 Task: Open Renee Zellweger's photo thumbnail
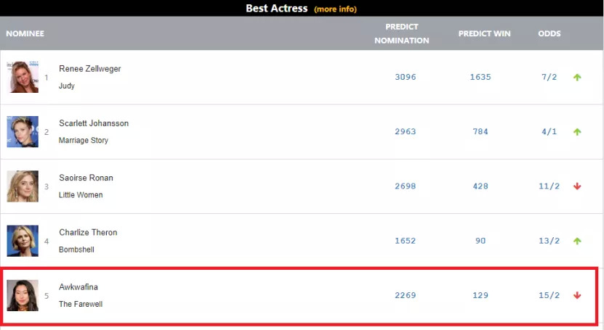(x=23, y=77)
